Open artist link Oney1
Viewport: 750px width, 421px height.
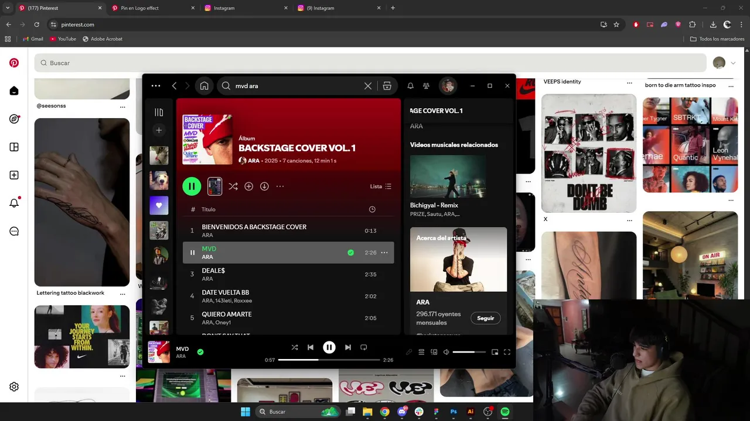coord(223,323)
